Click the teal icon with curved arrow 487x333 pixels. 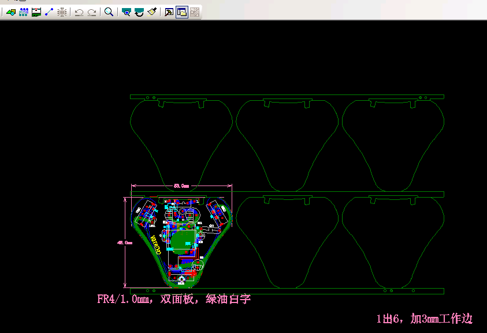tap(139, 12)
